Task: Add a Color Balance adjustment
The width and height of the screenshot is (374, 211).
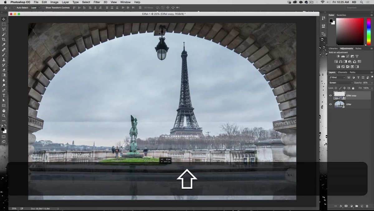Action: 341,61
